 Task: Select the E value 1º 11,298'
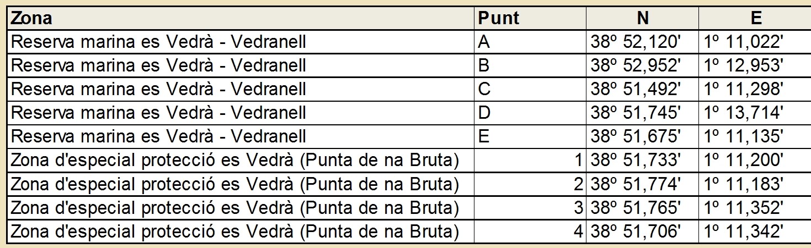(744, 89)
